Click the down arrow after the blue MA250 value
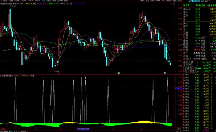The width and height of the screenshot is (216, 132). pos(84,4)
